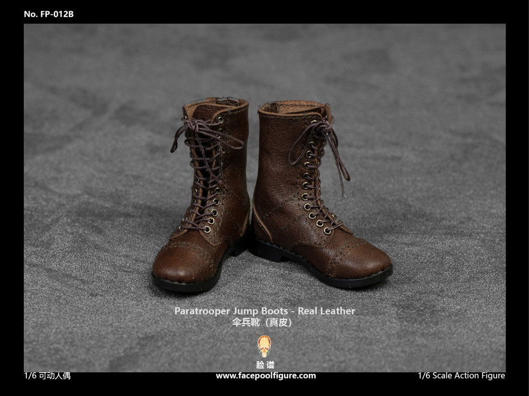Click the Paratrooper Jump Boots caption

click(264, 311)
